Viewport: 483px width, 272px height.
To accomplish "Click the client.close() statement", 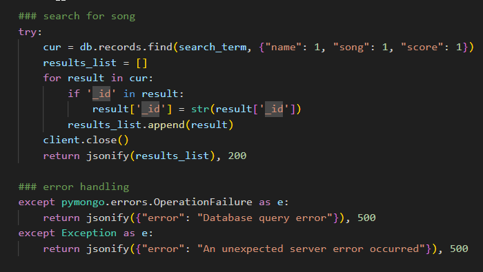I will [86, 140].
